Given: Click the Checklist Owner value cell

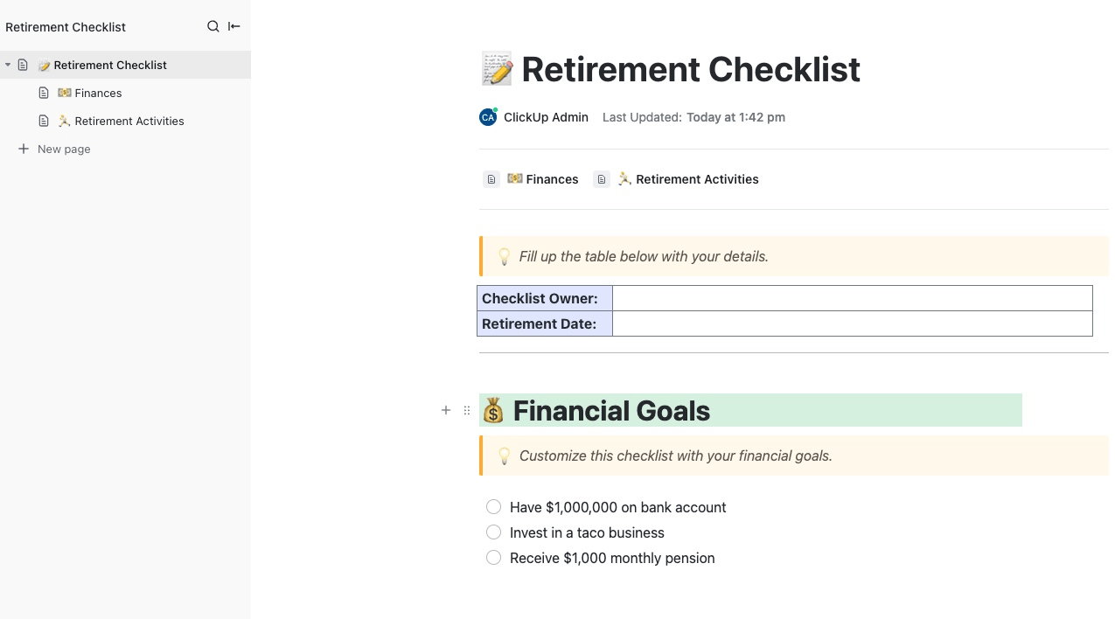Looking at the screenshot, I should click(x=852, y=298).
